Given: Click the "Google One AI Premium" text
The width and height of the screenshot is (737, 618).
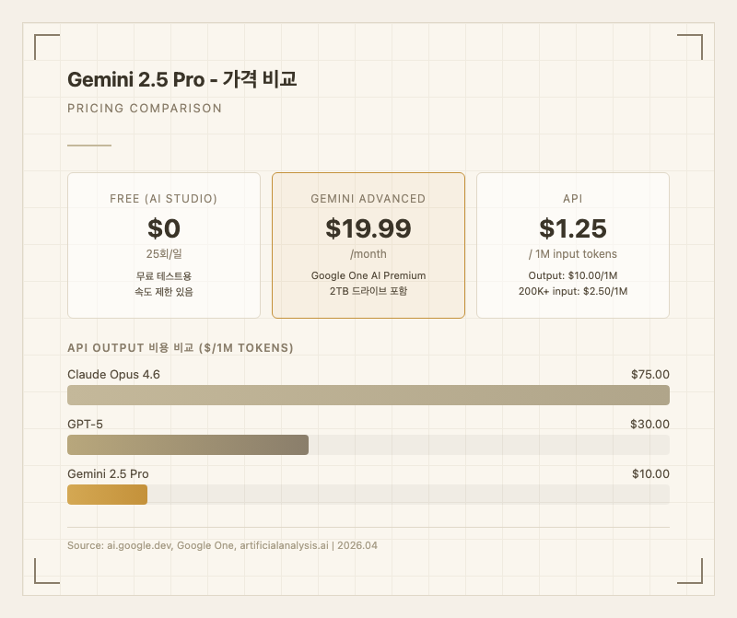Looking at the screenshot, I should pos(368,275).
